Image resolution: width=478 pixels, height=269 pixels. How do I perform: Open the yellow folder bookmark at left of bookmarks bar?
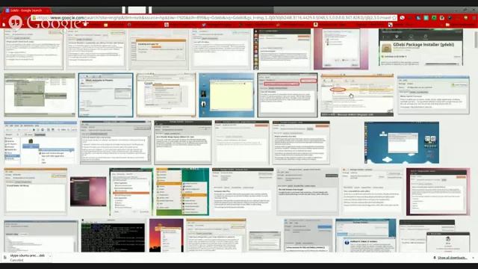pos(106,25)
